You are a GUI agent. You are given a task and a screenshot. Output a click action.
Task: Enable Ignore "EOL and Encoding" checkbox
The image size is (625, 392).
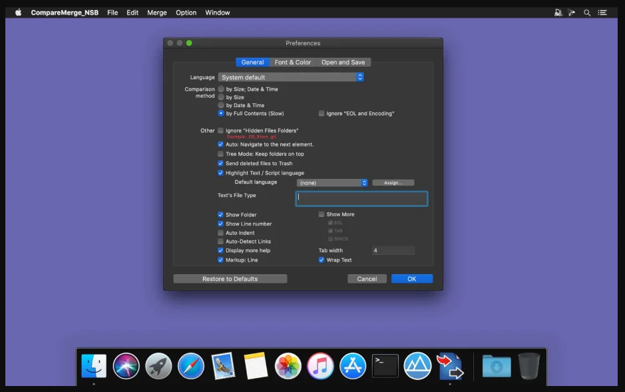click(321, 114)
